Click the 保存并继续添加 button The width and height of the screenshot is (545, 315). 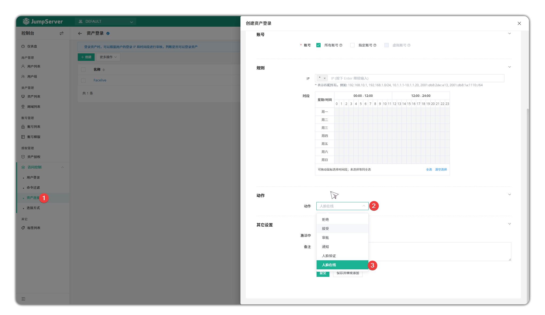348,273
